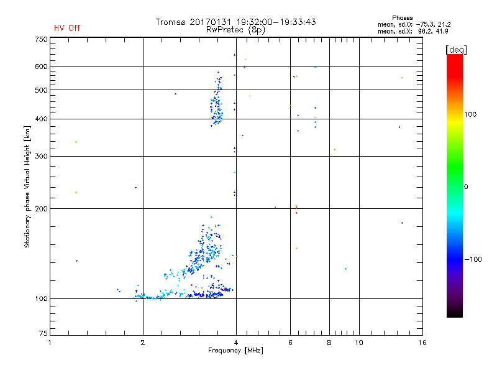
Task: Click the colorbar tick label '-100'
Action: (x=473, y=259)
